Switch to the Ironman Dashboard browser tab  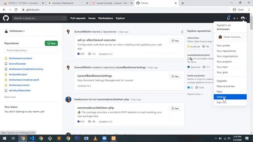68,3
